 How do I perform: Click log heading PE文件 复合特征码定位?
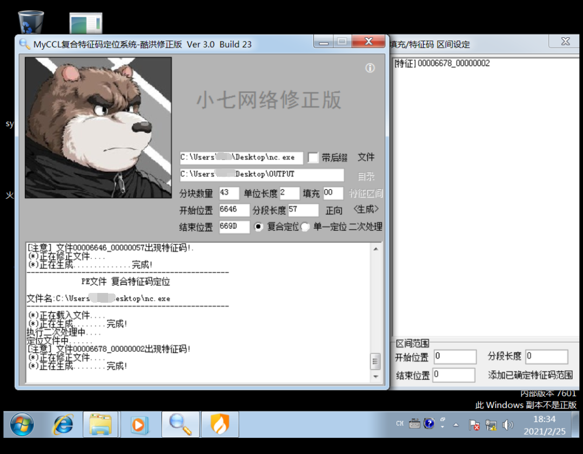click(x=126, y=282)
